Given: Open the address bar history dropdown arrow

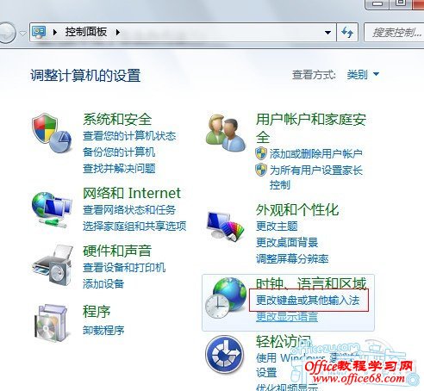Looking at the screenshot, I should (x=327, y=32).
